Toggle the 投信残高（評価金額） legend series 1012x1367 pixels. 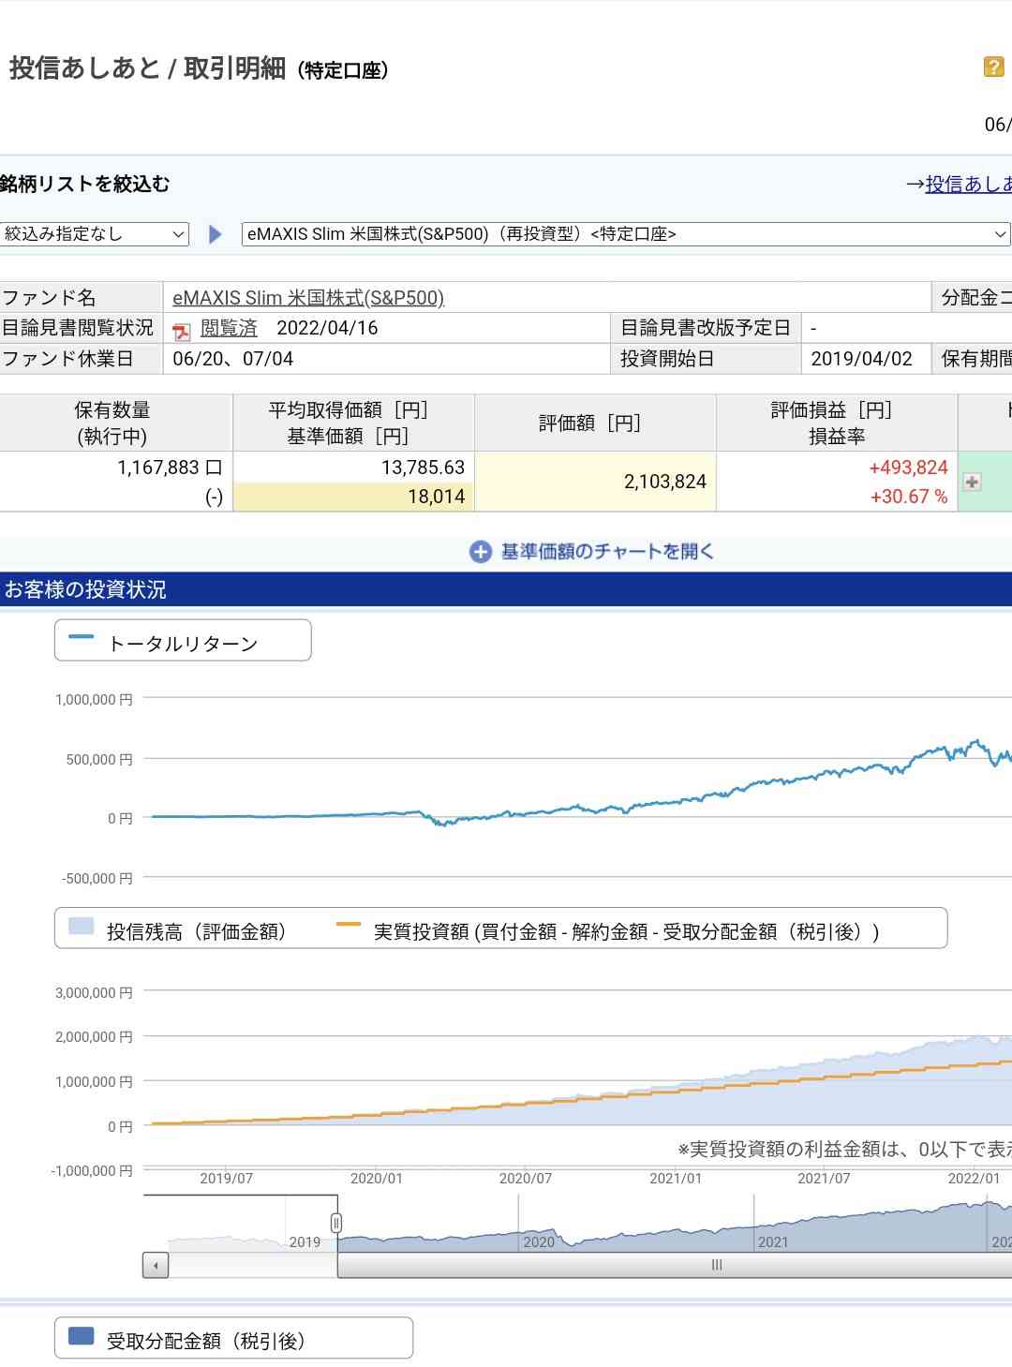[x=177, y=930]
